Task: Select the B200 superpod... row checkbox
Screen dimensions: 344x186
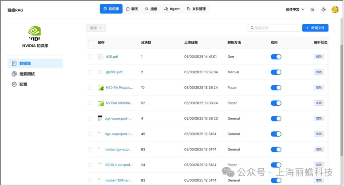Action: click(x=90, y=165)
